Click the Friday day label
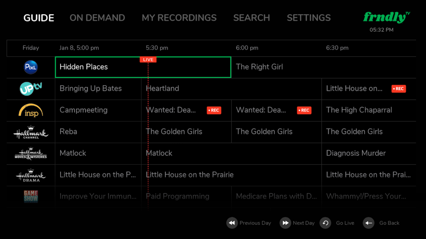 [x=31, y=48]
